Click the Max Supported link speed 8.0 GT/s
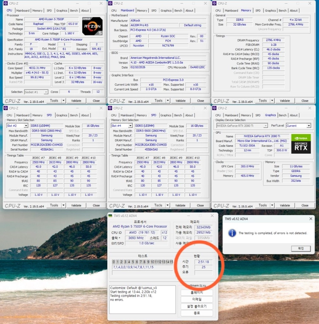This screenshot has height=324, width=319. 196,89
